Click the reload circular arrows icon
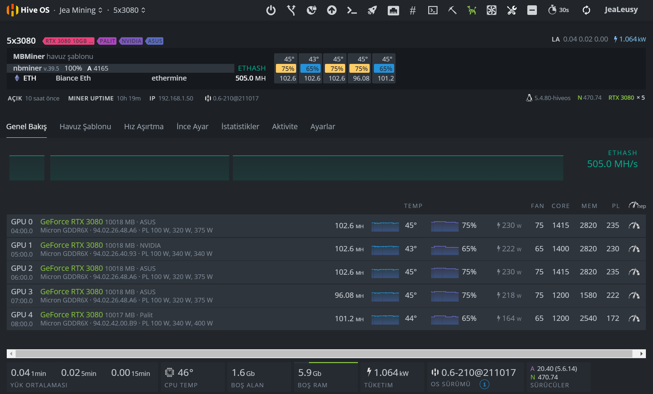Viewport: 653px width, 394px height. (x=586, y=10)
